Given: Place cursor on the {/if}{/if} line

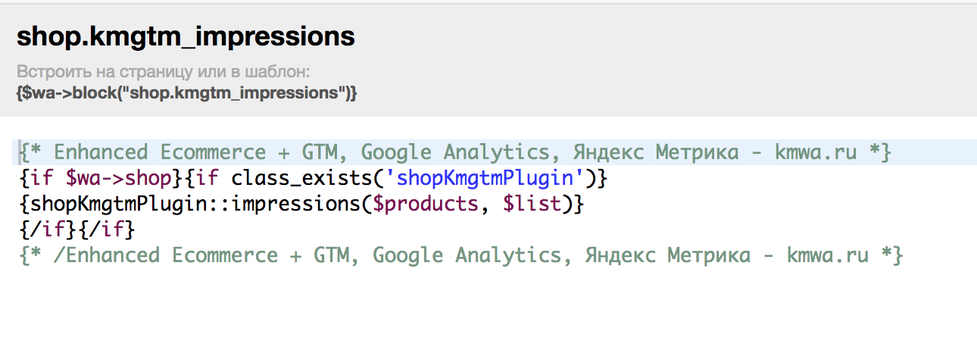Looking at the screenshot, I should coord(75,230).
